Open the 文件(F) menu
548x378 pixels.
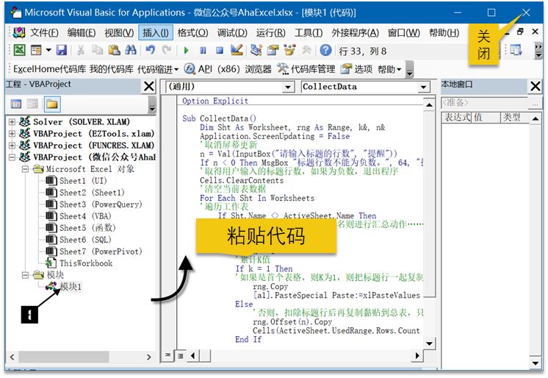44,32
